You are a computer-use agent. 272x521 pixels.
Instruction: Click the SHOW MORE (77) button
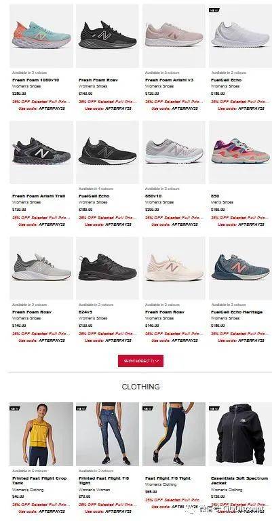(140, 361)
